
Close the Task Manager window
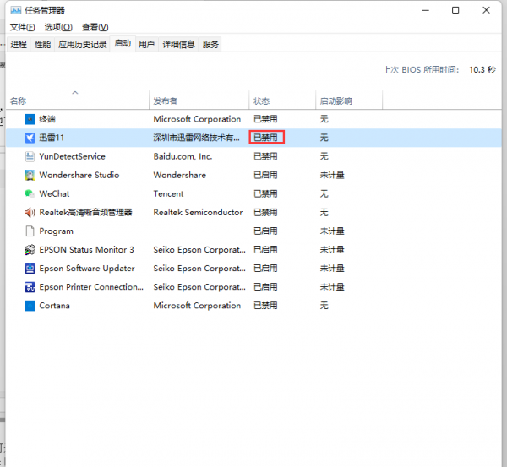click(x=486, y=10)
